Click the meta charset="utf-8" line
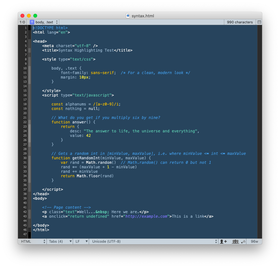Image resolution: width=280 pixels, height=268 pixels. click(70, 46)
